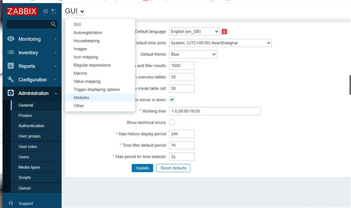
Task: Open the Default theme dropdown
Action: click(x=193, y=54)
